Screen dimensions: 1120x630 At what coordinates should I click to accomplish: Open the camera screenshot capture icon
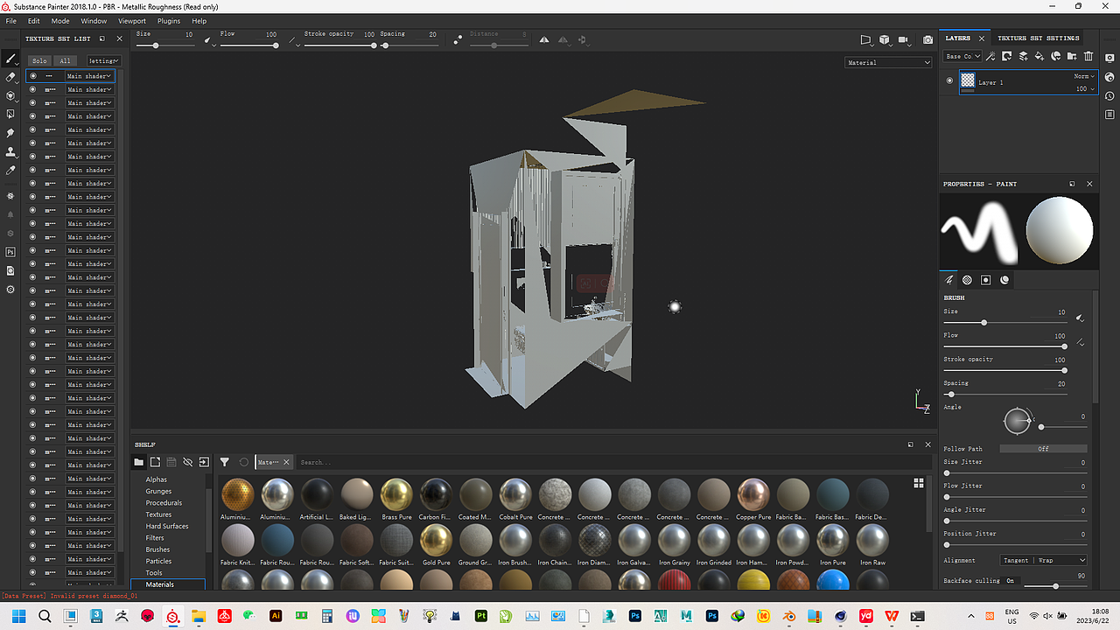(x=928, y=39)
